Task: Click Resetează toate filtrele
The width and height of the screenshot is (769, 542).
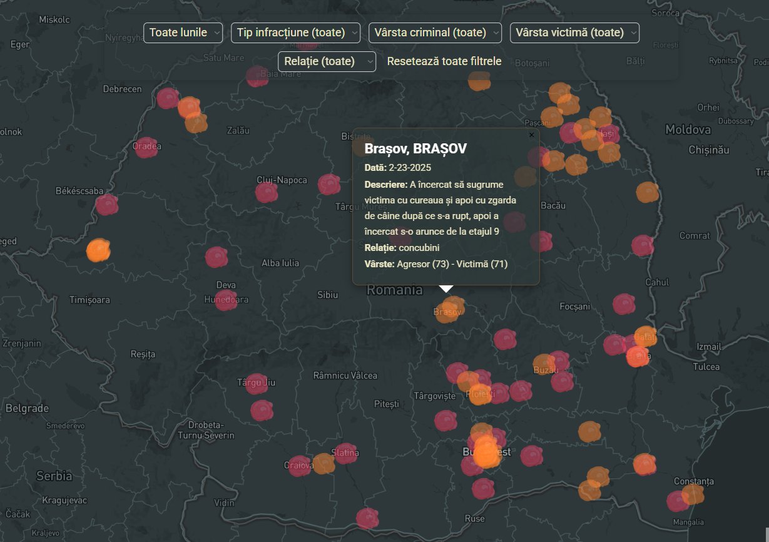Action: coord(444,61)
